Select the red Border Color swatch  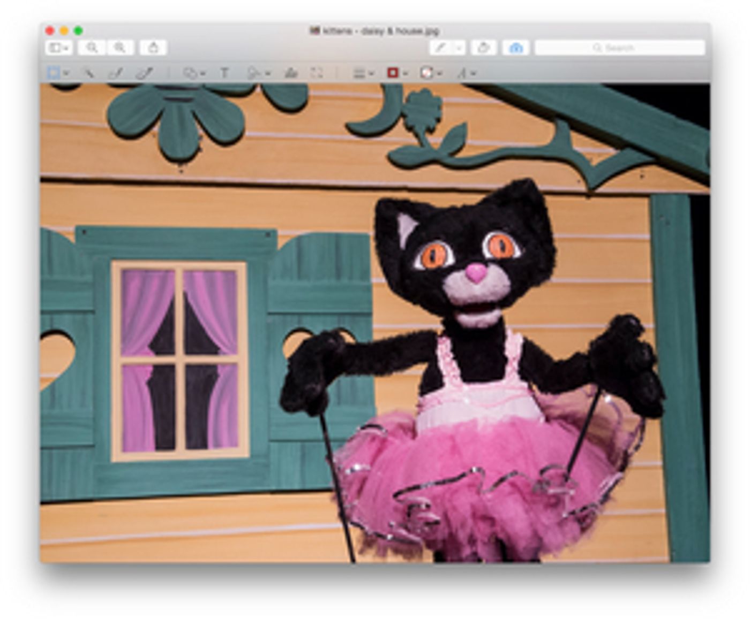tap(393, 72)
